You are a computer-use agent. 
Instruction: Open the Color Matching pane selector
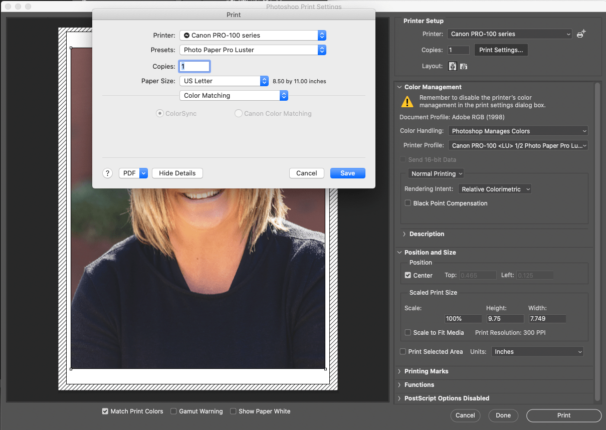[x=234, y=95]
